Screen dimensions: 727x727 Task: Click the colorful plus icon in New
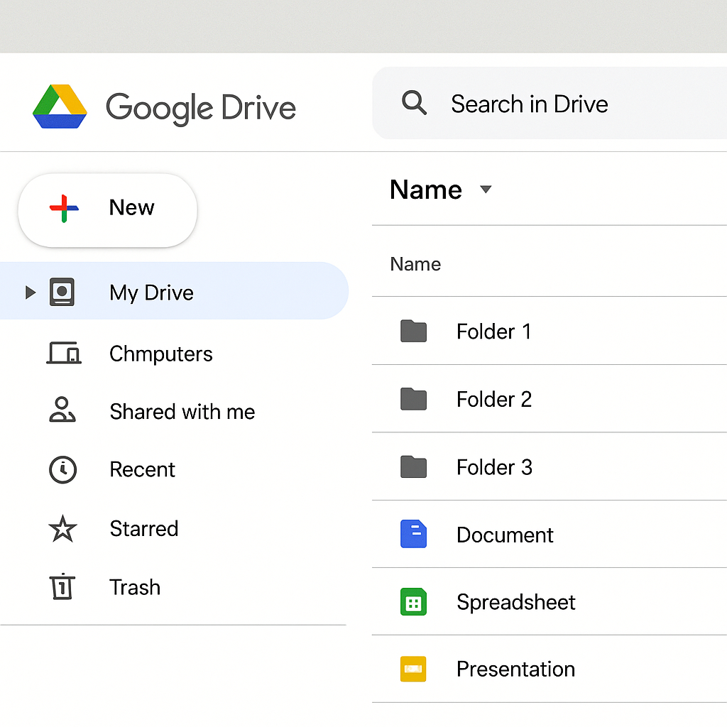[64, 209]
